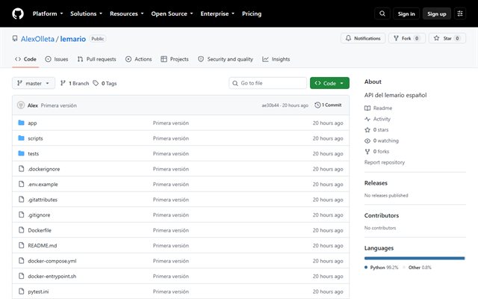Click the file icon beside pytest.ini

coord(21,292)
